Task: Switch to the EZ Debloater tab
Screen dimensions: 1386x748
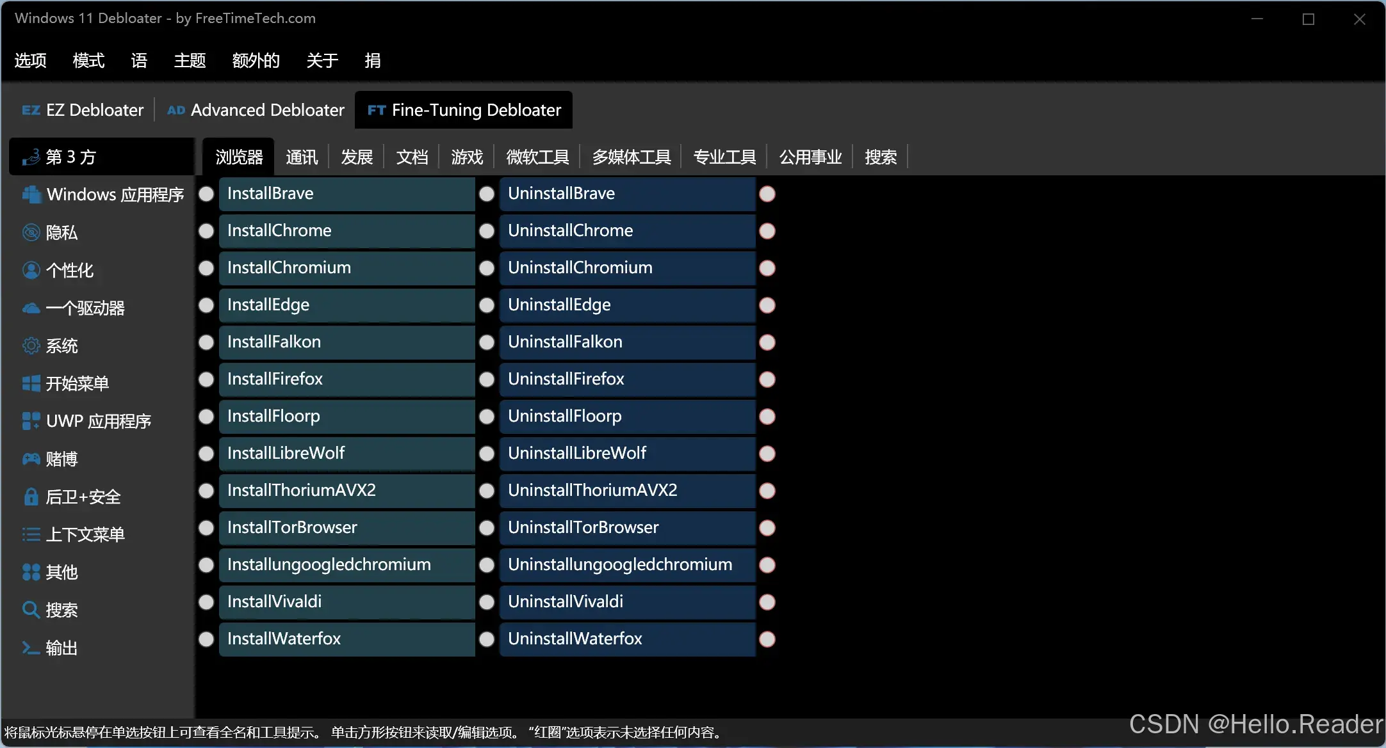Action: pos(83,110)
